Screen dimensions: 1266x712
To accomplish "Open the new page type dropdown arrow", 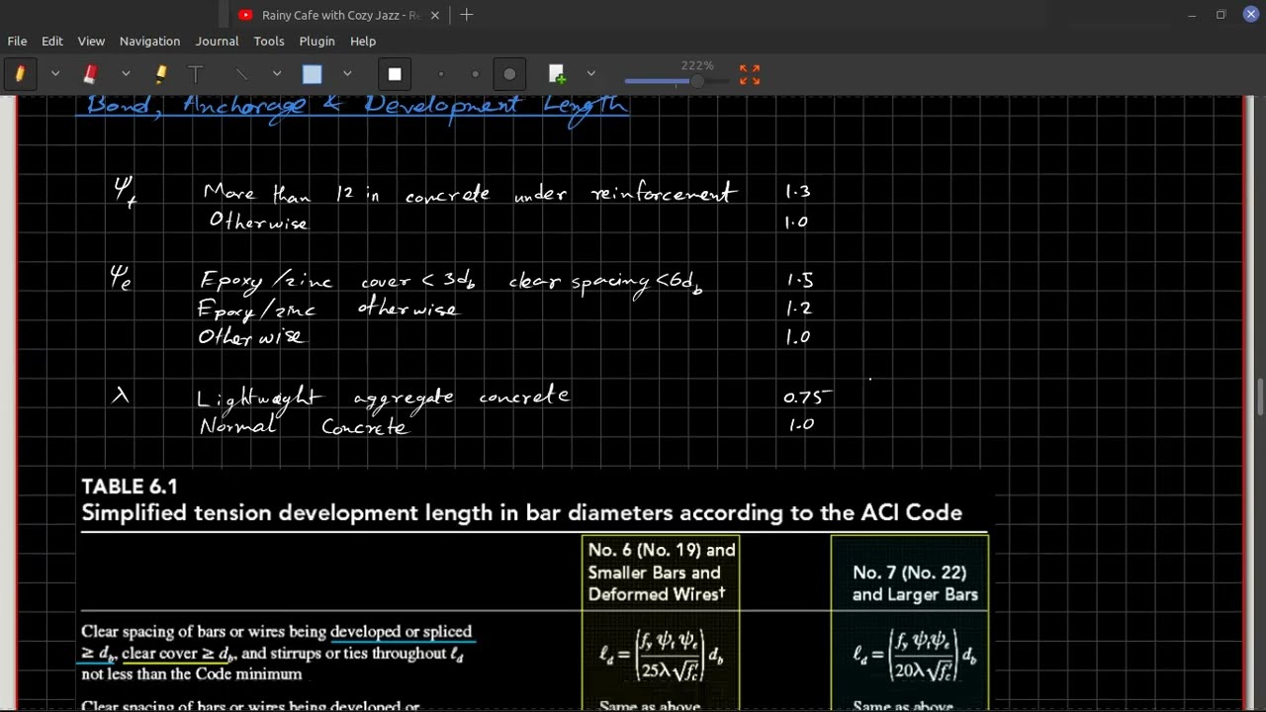I will (590, 74).
